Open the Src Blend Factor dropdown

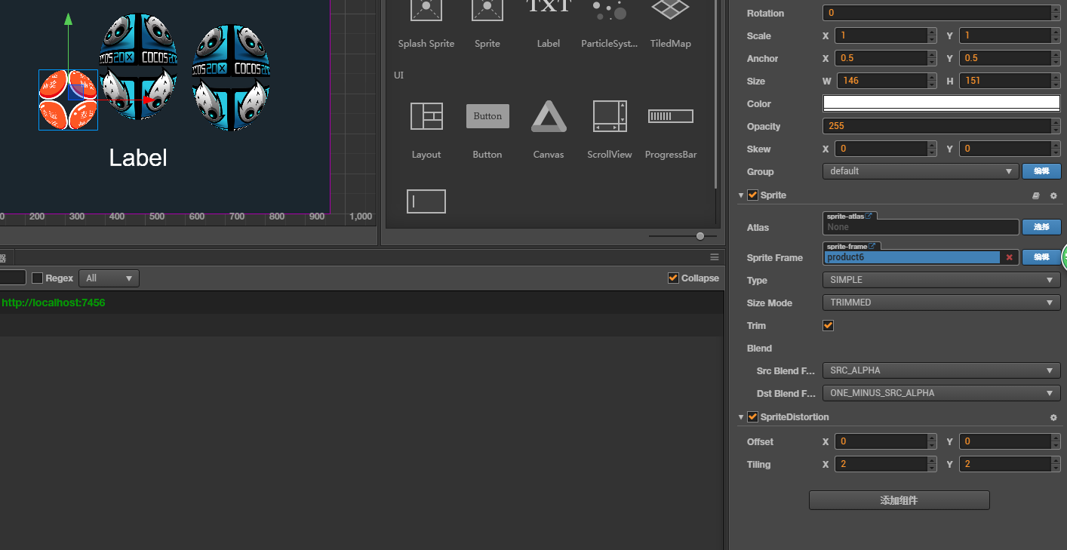(940, 370)
